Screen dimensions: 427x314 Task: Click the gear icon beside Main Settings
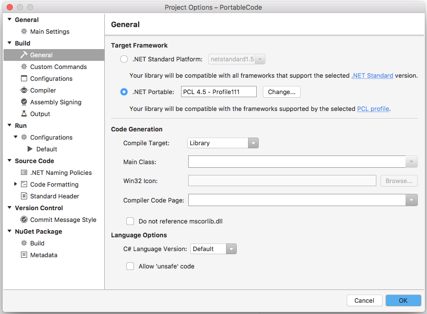coord(24,32)
